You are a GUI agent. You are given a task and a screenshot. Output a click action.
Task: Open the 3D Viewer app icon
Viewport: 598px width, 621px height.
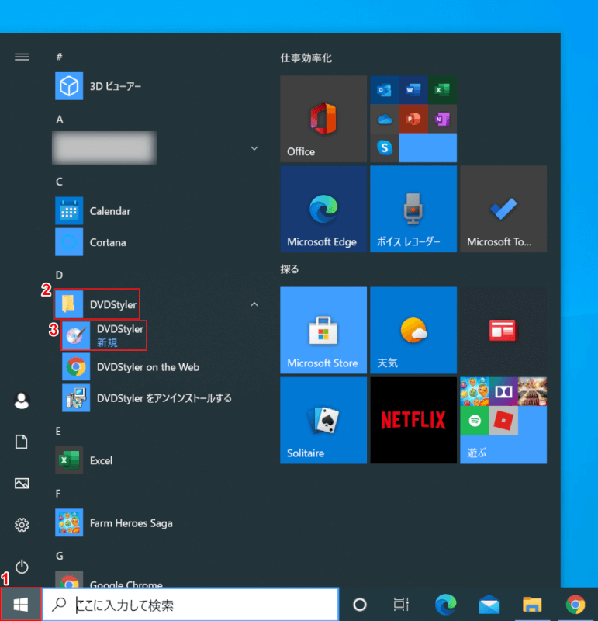point(69,86)
